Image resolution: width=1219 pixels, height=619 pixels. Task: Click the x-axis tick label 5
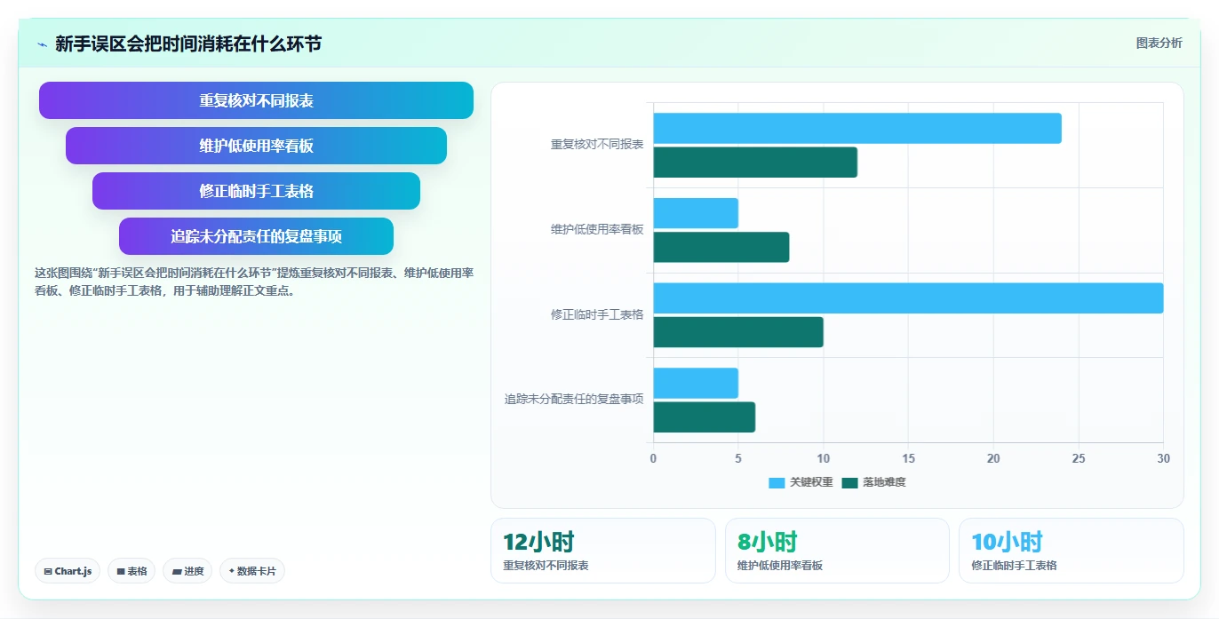pyautogui.click(x=738, y=458)
